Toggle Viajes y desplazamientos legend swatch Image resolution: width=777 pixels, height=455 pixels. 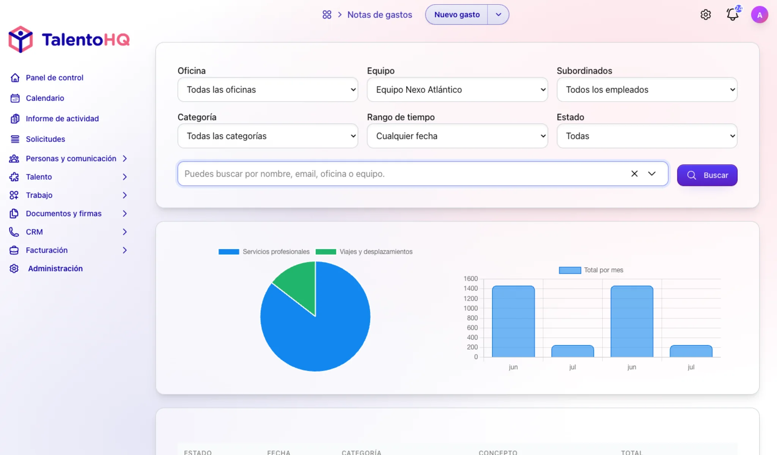(x=326, y=252)
